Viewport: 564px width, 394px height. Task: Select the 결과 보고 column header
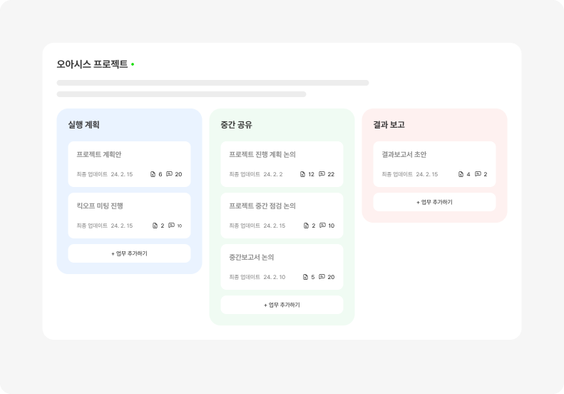[x=389, y=125]
